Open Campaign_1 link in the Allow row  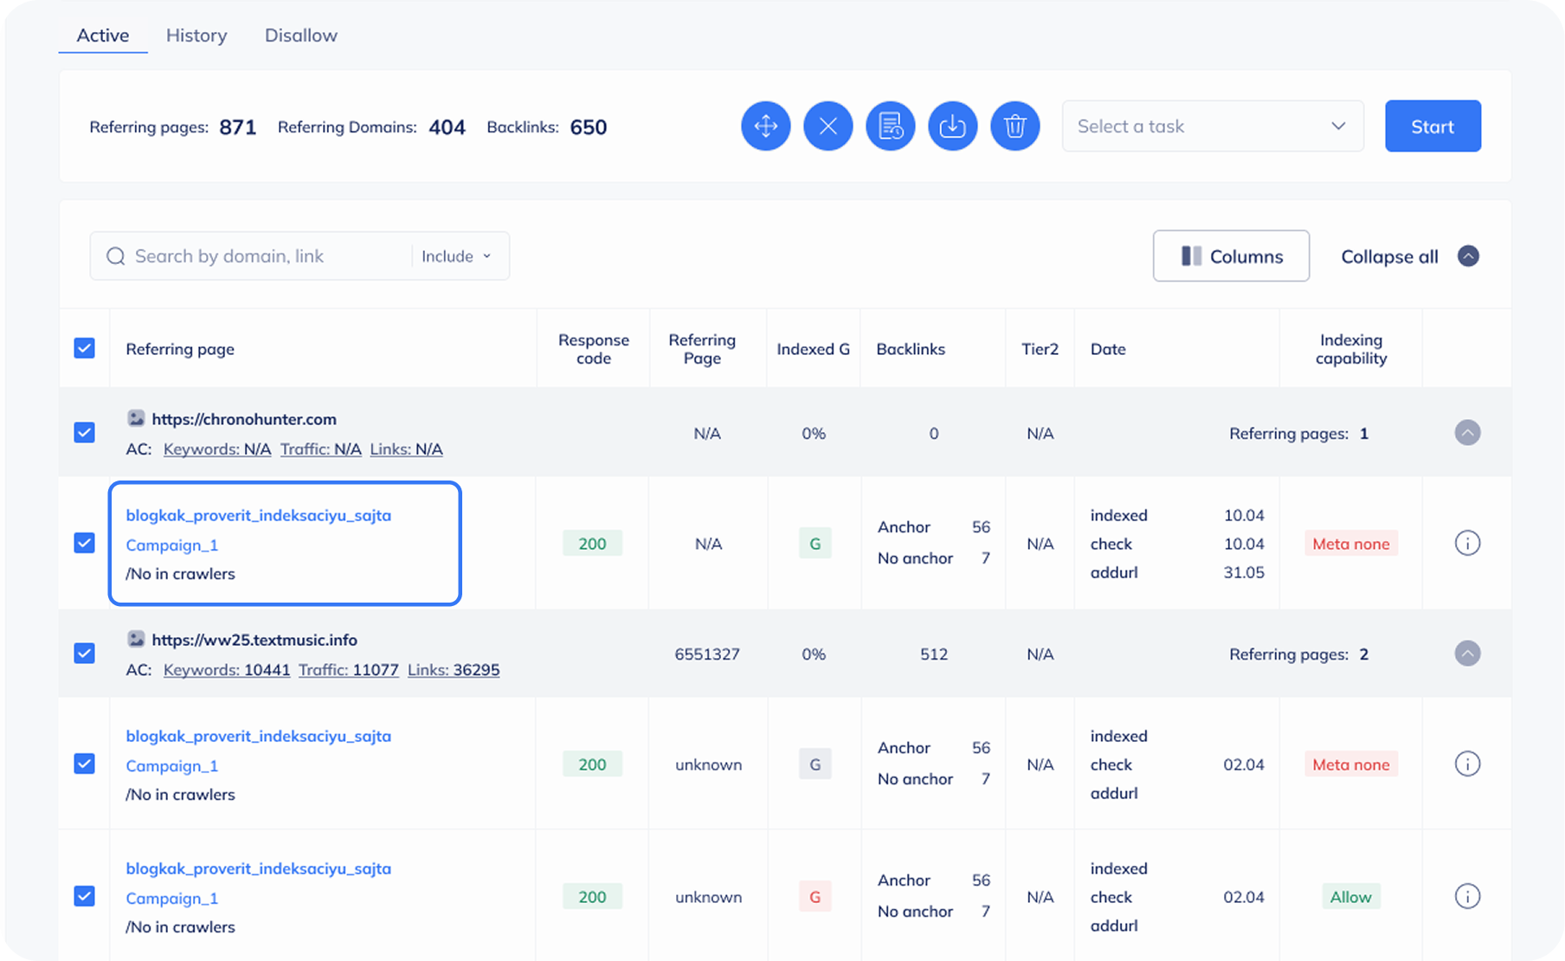[171, 899]
